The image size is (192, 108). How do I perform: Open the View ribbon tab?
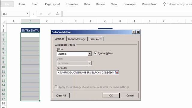114,4
